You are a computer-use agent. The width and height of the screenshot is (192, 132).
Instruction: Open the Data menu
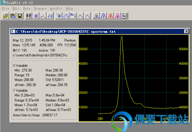tap(27, 9)
